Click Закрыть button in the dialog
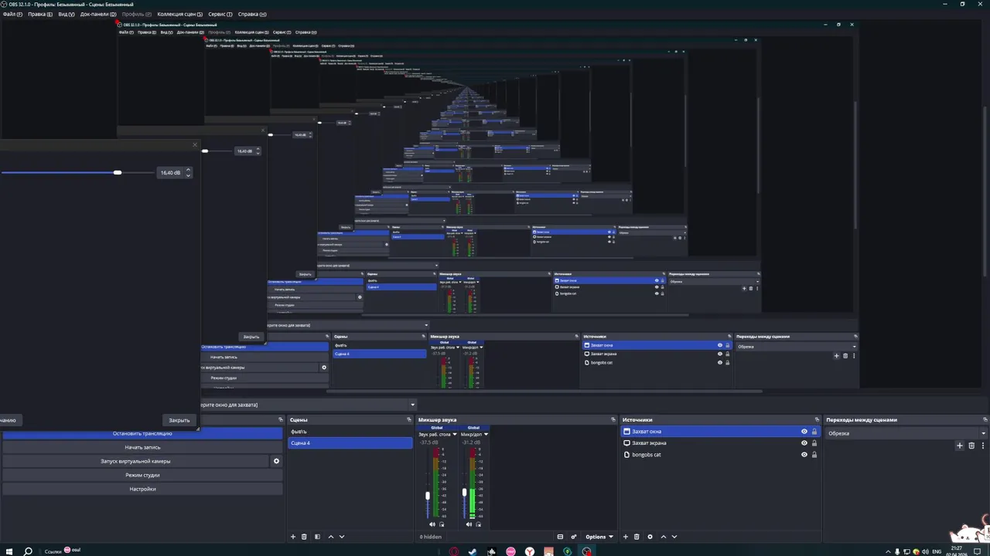Screen dimensions: 990x556 (179, 420)
